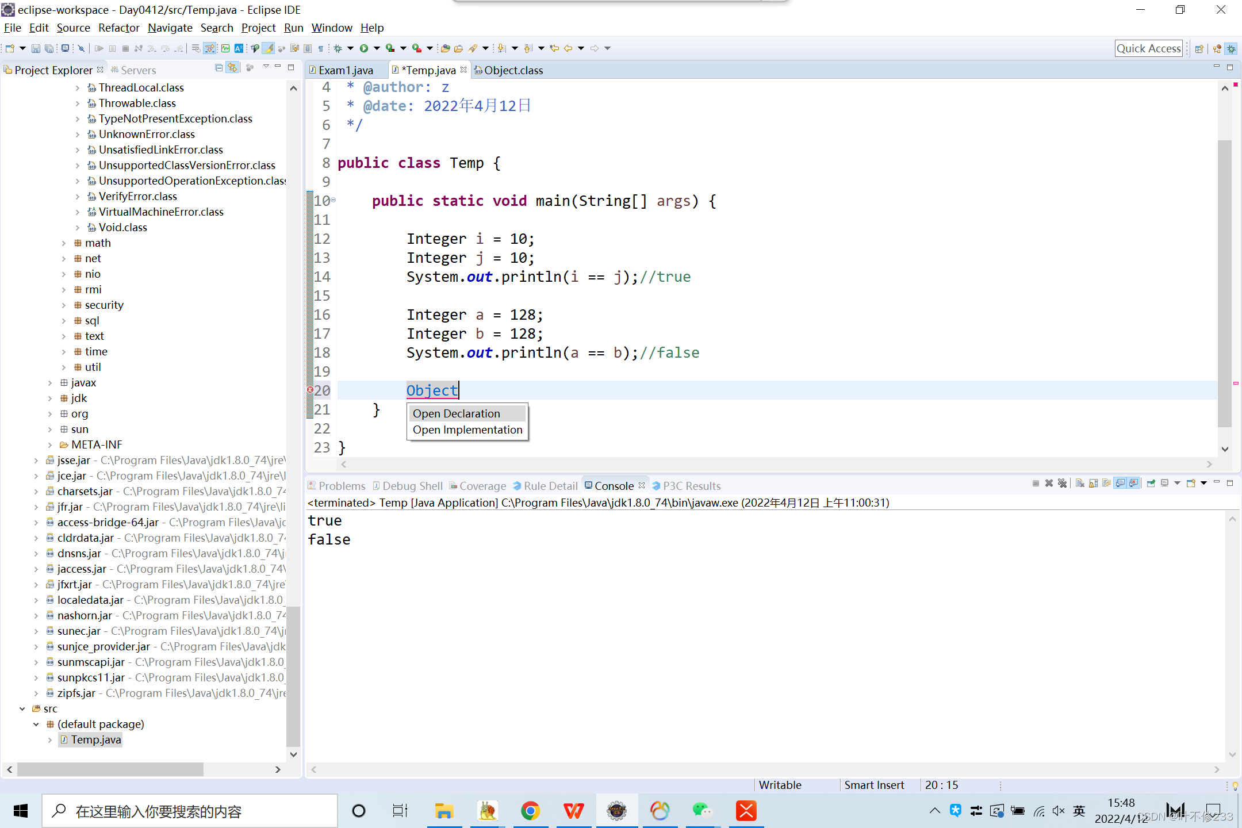
Task: Click the Remove All Terminated Launches icon
Action: 1062,484
